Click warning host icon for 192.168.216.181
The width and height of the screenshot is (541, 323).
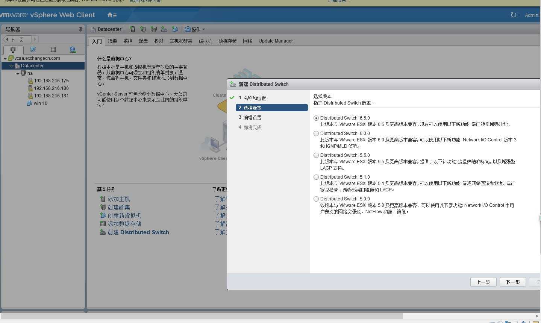(30, 96)
